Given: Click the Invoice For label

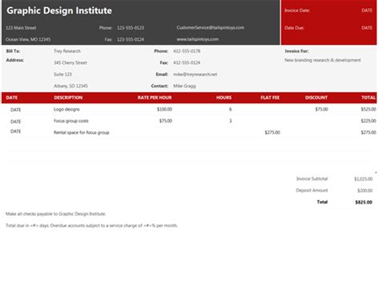Looking at the screenshot, I should 297,51.
